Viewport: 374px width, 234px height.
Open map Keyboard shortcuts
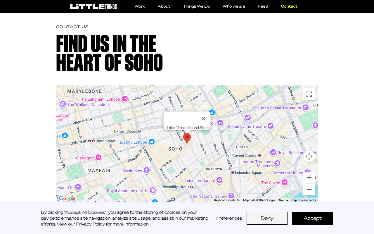click(x=227, y=200)
